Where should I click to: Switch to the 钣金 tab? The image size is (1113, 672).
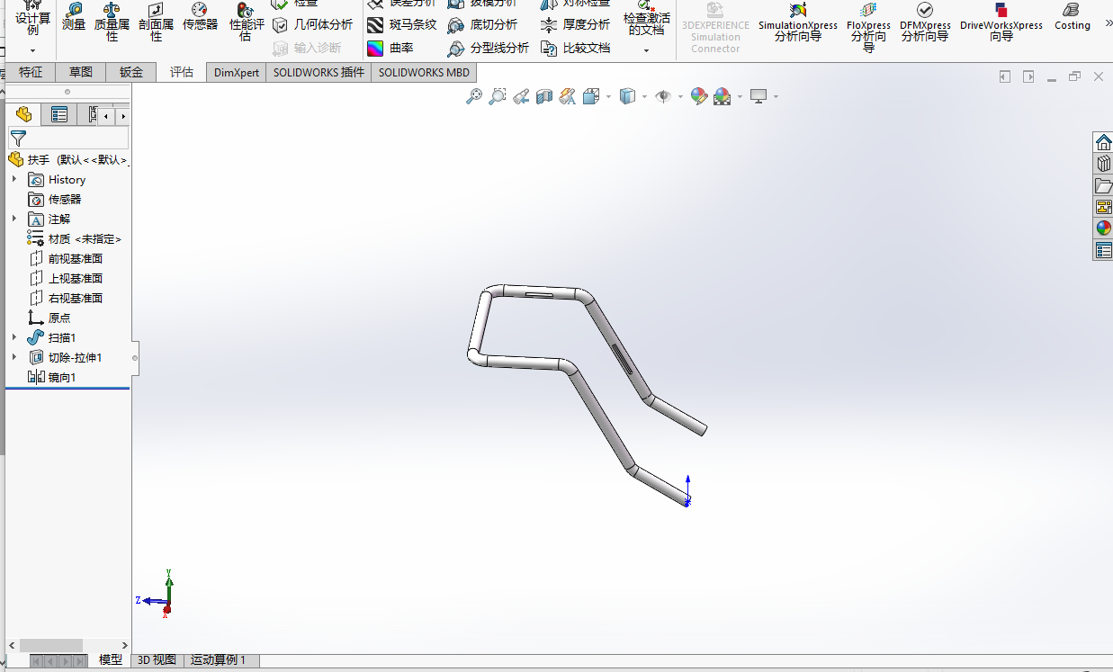click(x=131, y=72)
